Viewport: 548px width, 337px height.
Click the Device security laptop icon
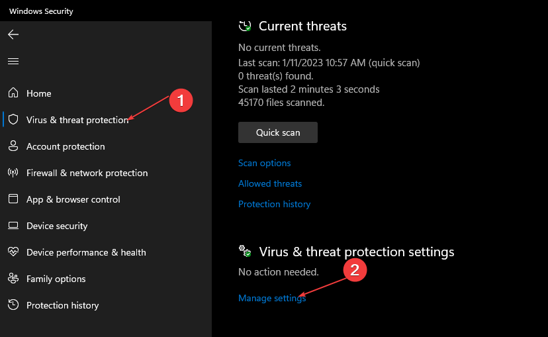13,226
